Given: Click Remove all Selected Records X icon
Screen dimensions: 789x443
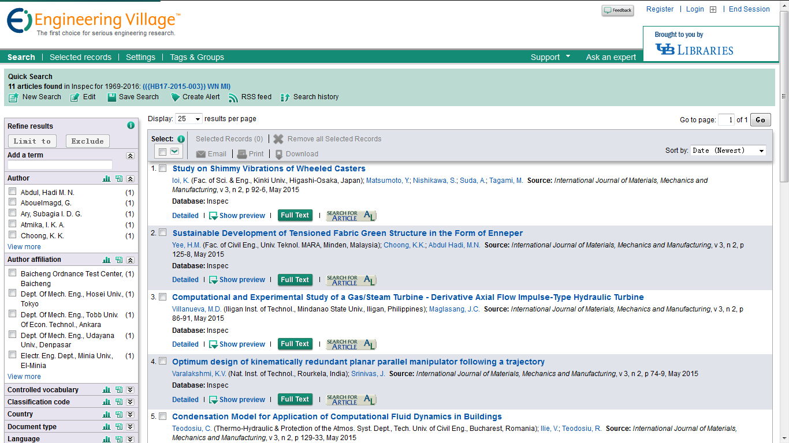Looking at the screenshot, I should pos(278,139).
